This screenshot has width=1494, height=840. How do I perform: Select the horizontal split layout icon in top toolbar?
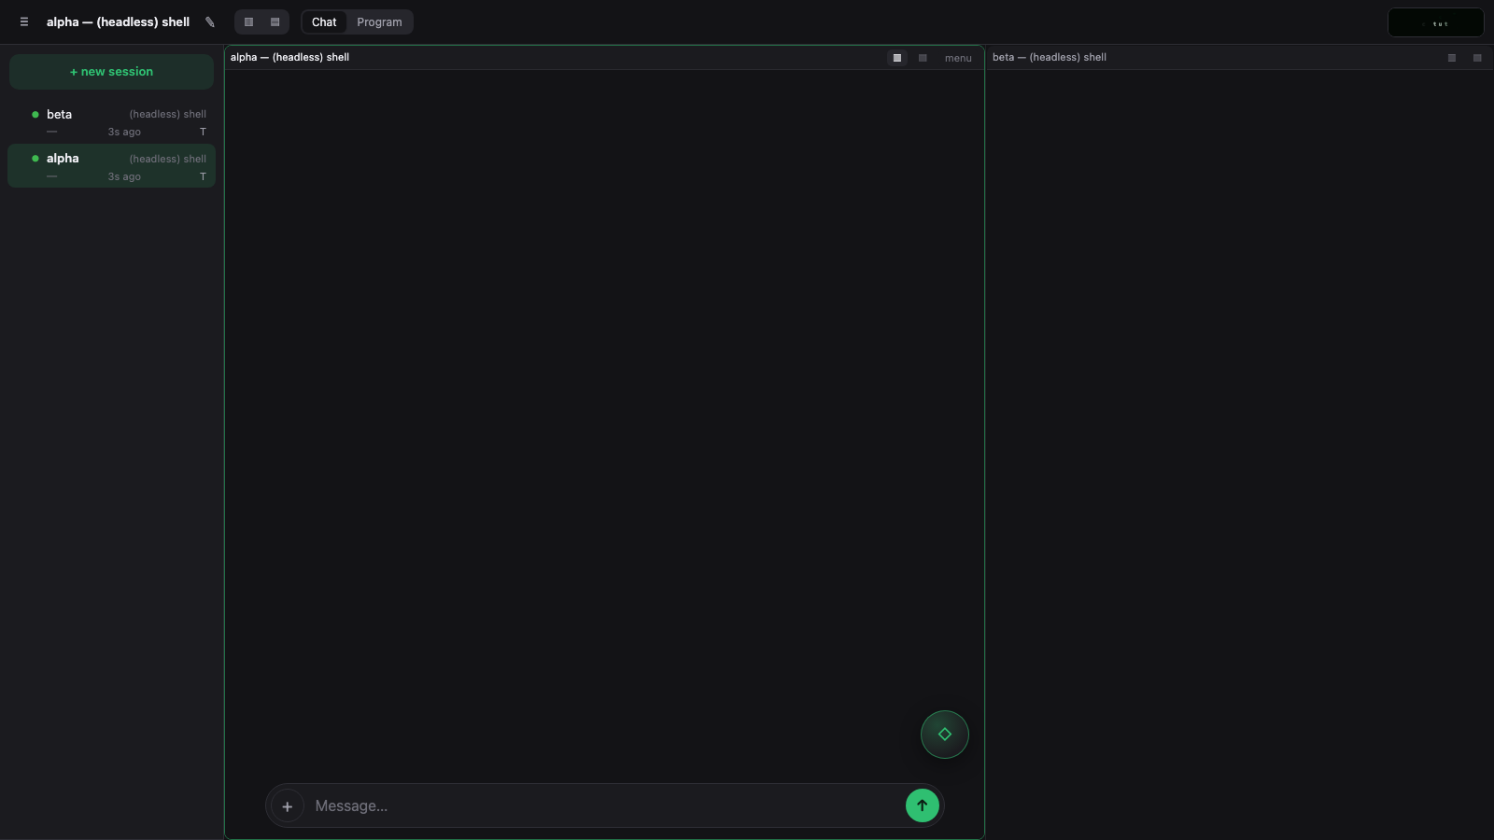[275, 21]
